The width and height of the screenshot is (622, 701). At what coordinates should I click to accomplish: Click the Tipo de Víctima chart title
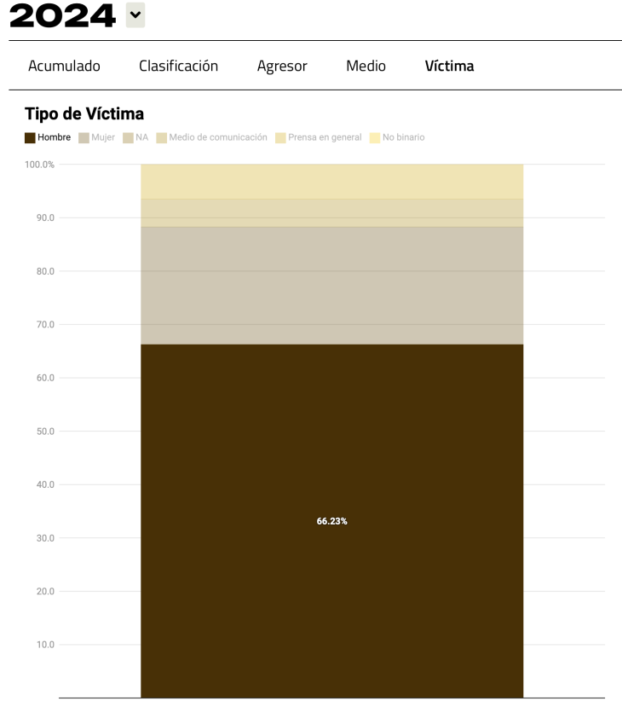[x=84, y=113]
